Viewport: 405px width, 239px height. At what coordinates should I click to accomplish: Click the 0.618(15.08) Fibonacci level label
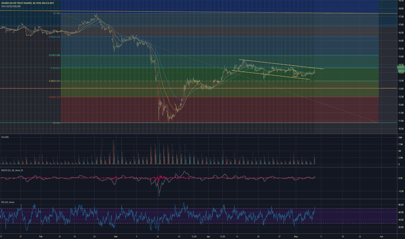coord(54,55)
